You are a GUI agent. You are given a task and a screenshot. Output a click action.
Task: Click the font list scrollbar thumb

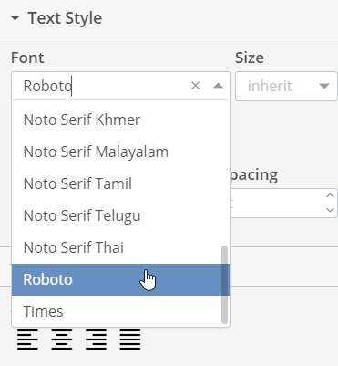(224, 285)
